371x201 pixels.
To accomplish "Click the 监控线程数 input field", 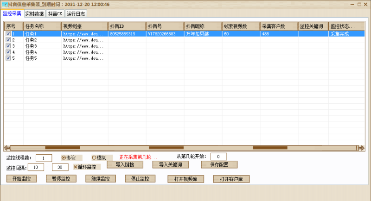I will [44, 158].
